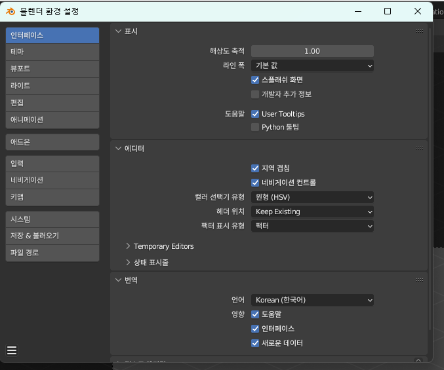The image size is (444, 370).
Task: Grab the 에디터 panel drag handle dots
Action: point(420,149)
